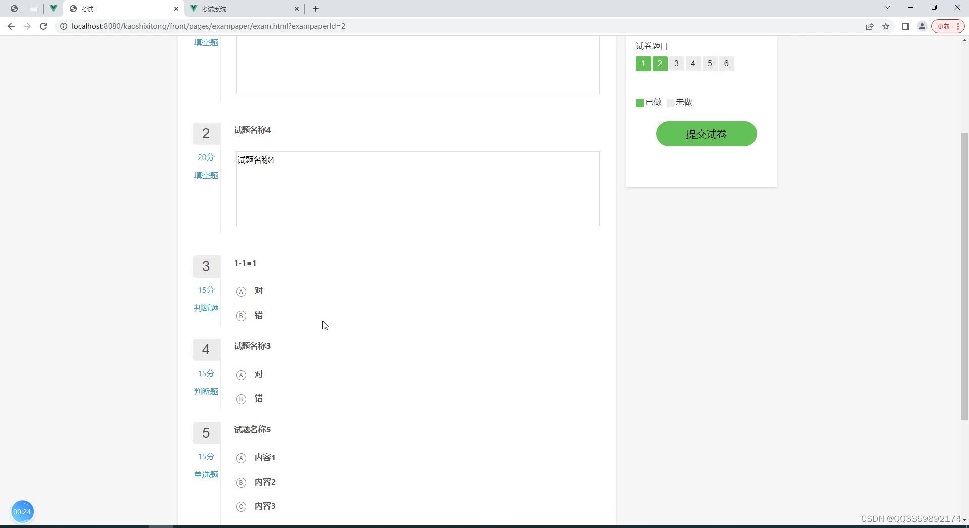Open the pinned Vue logo tab
The height and width of the screenshot is (528, 969).
click(53, 9)
